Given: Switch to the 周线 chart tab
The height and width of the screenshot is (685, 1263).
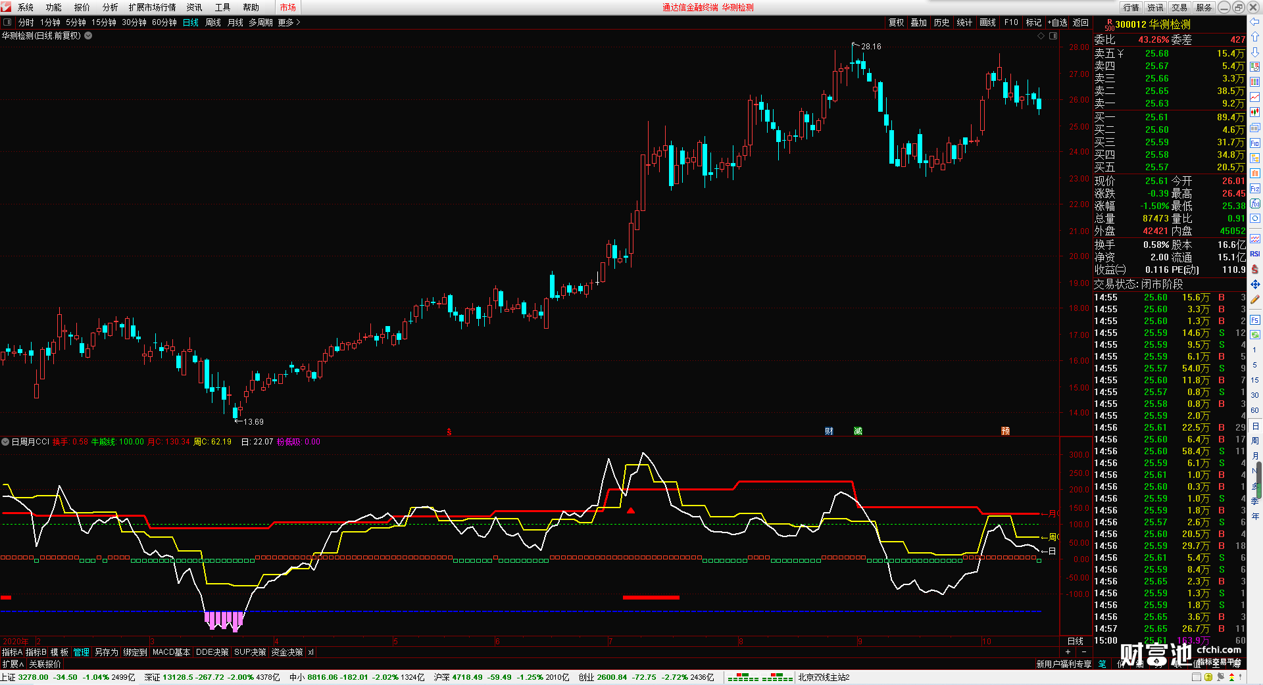Looking at the screenshot, I should pyautogui.click(x=213, y=22).
